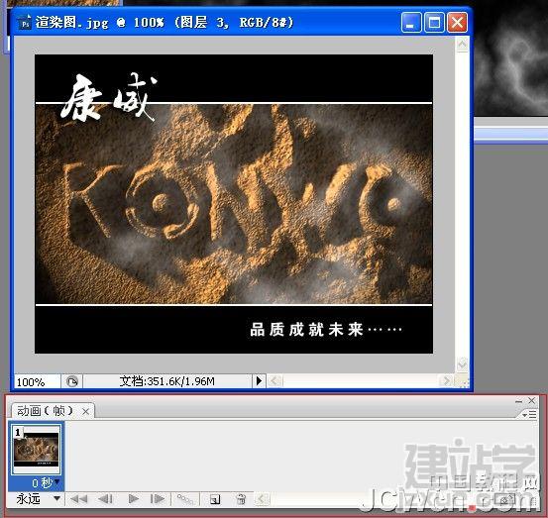Click horizontal scrollbar right arrow
This screenshot has height=518, width=548.
(446, 380)
